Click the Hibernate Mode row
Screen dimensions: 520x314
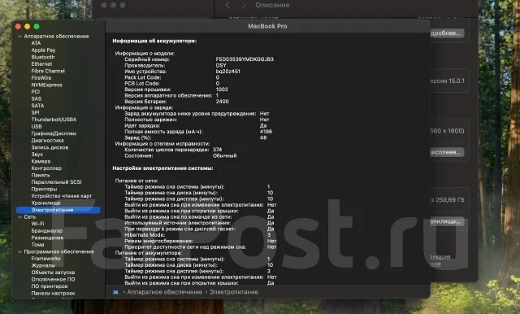coord(197,235)
